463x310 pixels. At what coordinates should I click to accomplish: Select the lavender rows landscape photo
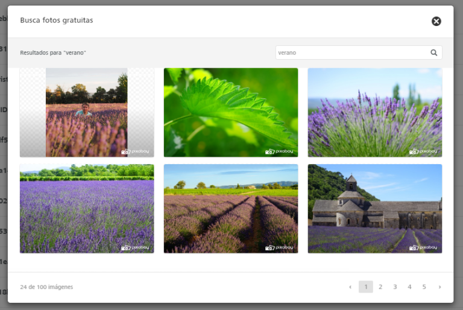[231, 208]
